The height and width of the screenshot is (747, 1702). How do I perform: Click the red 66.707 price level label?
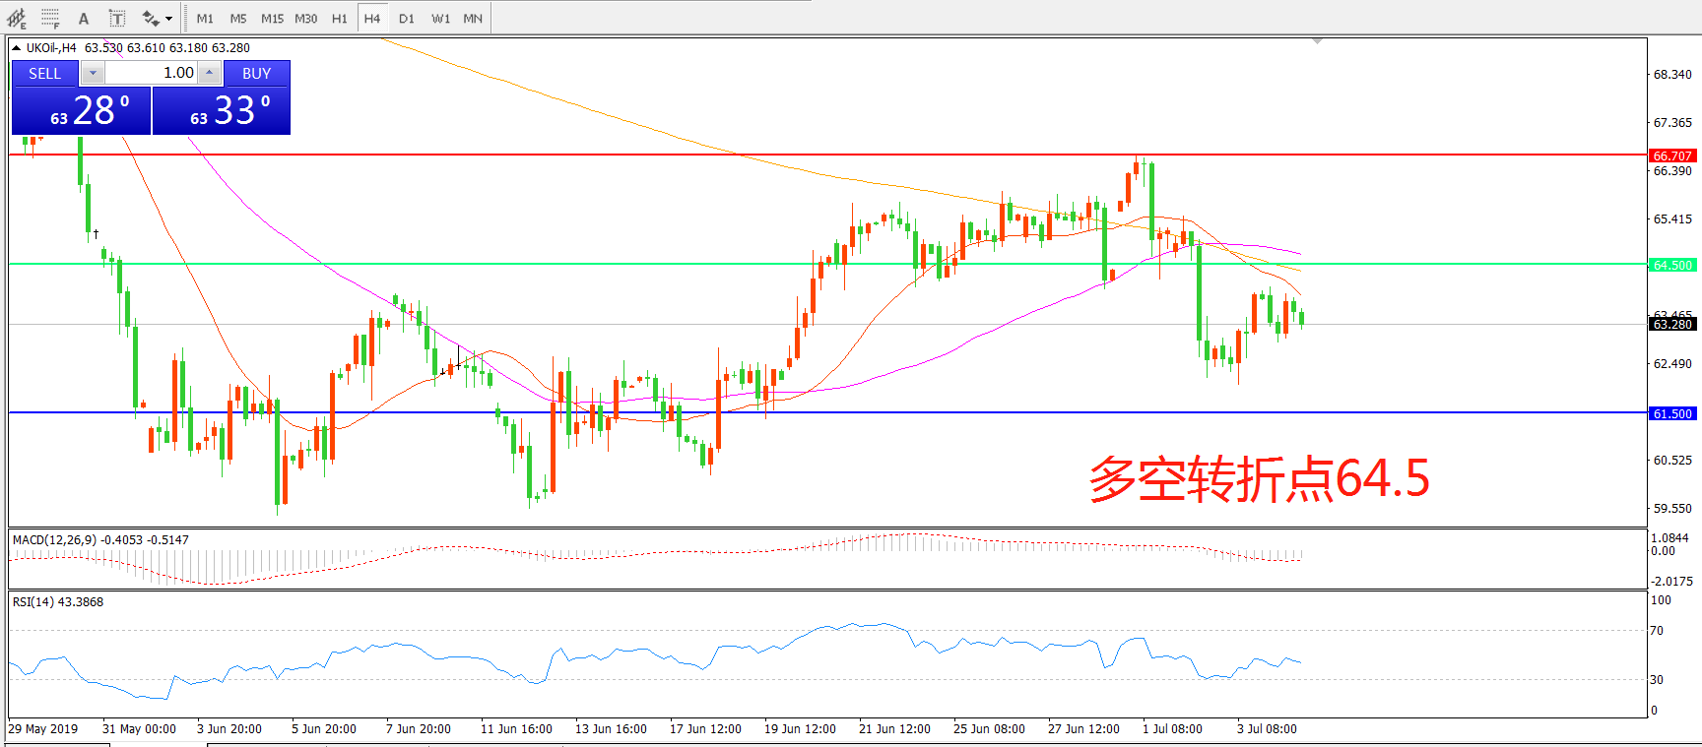[1672, 156]
